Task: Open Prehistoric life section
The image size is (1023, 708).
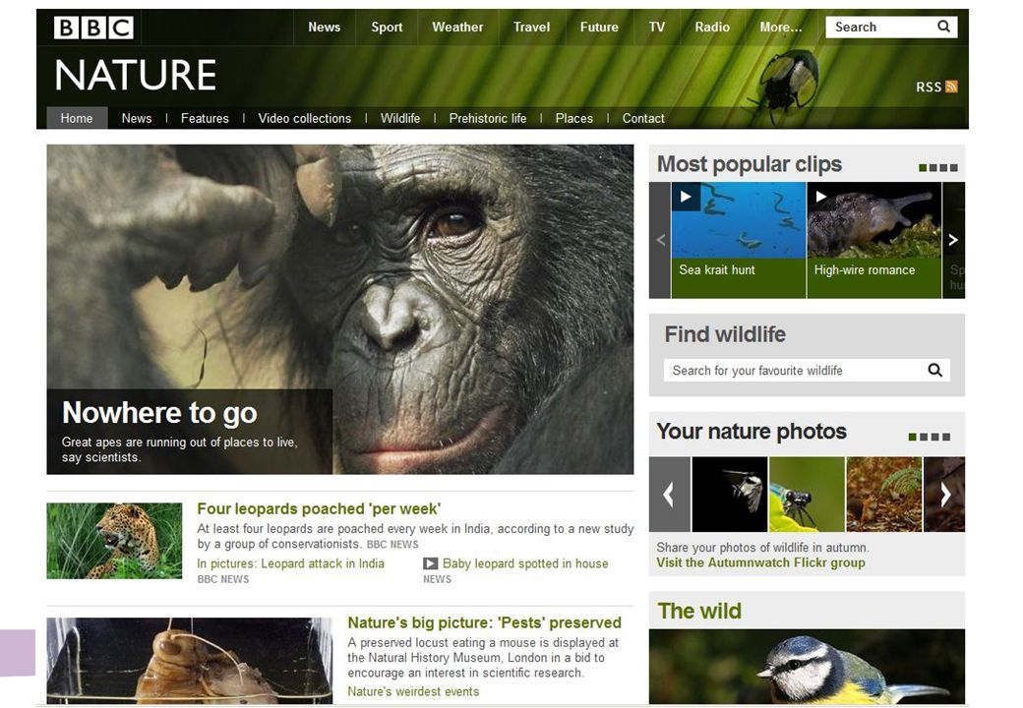Action: (487, 119)
